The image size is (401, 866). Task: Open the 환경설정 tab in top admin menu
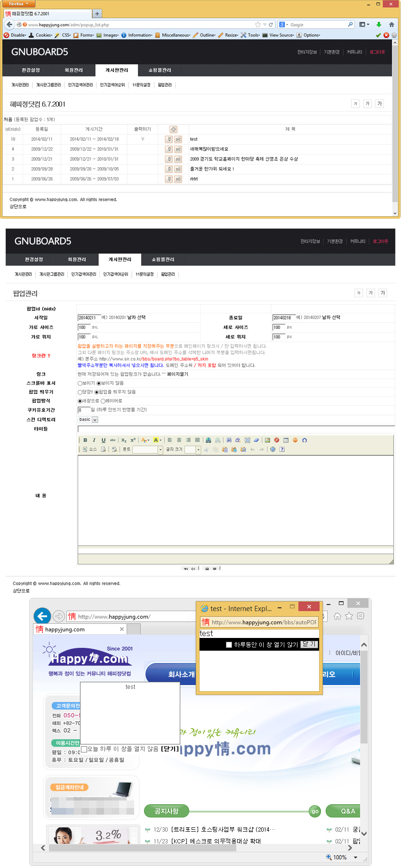click(x=31, y=70)
